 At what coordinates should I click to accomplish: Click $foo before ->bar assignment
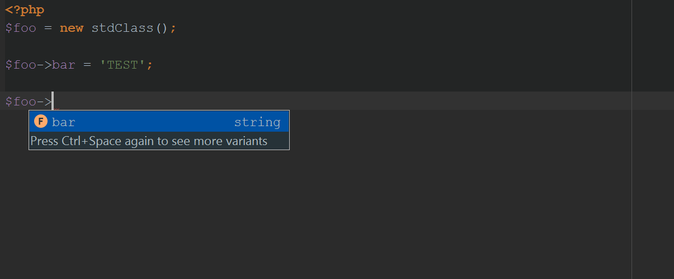point(21,65)
